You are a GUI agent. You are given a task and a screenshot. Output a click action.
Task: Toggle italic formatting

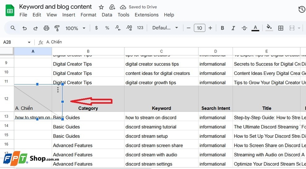click(233, 28)
